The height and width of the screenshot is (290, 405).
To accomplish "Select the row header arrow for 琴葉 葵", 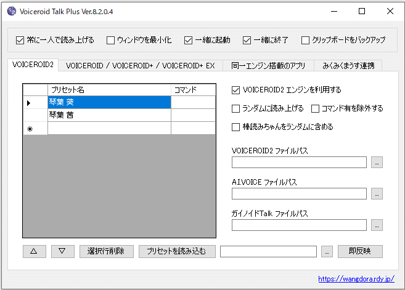I will (35, 102).
